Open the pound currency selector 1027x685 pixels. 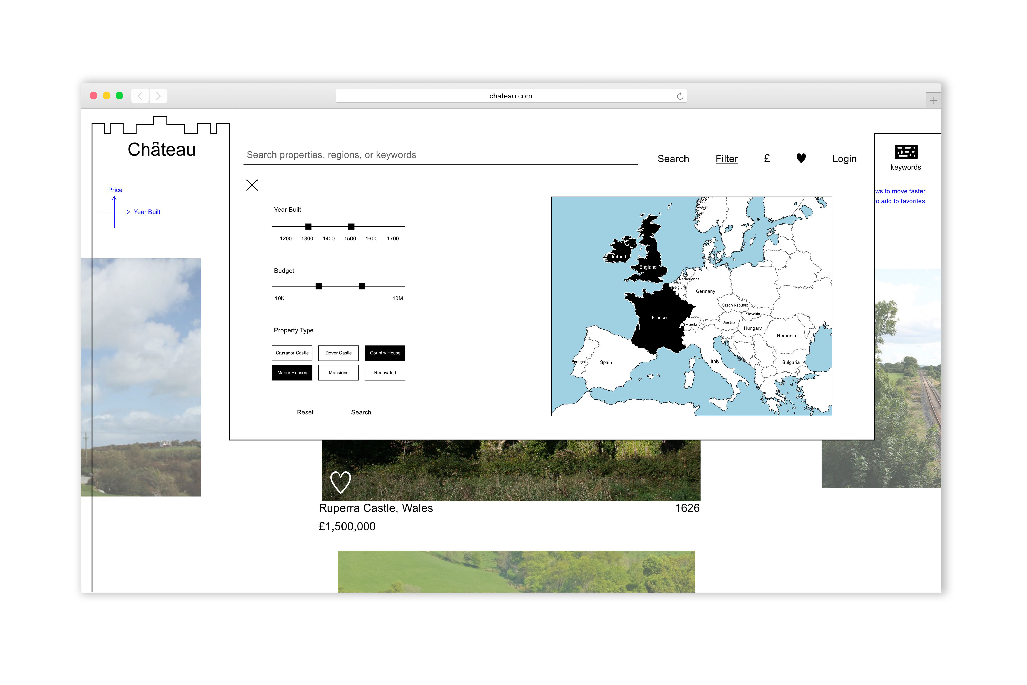[766, 158]
